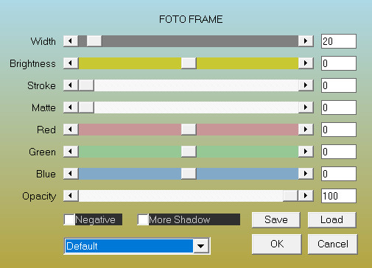372x268 pixels.
Task: Click the right arrow of Width slider
Action: [306, 41]
